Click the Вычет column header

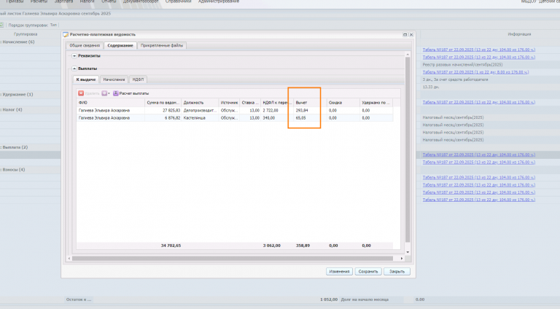(x=308, y=103)
